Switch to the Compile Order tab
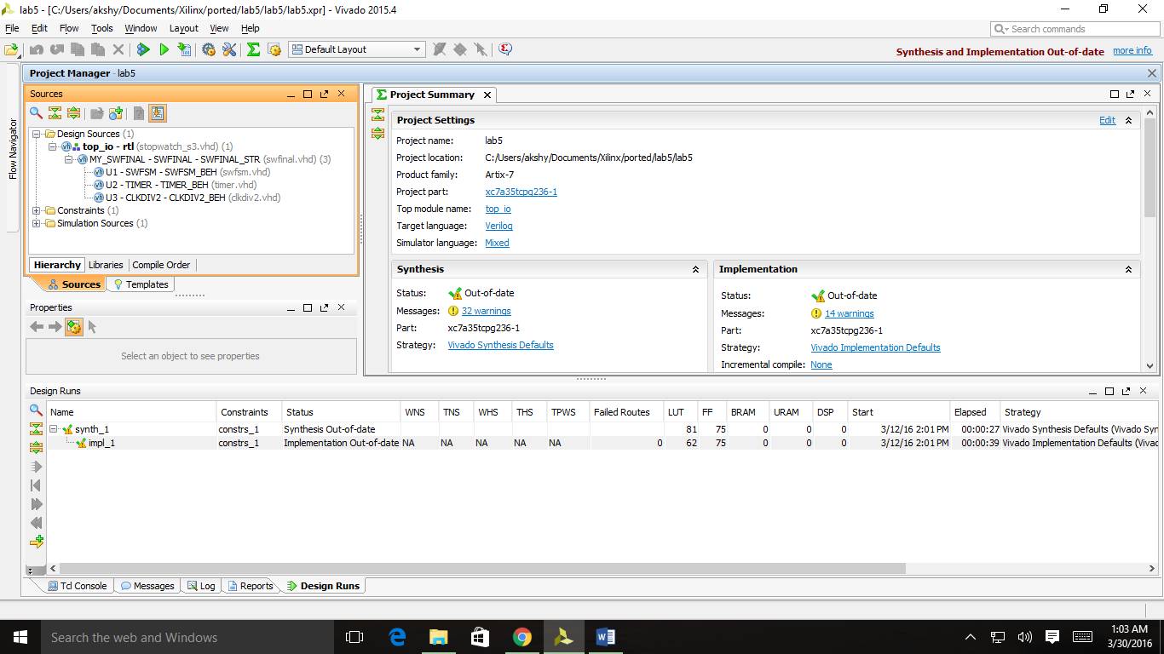Image resolution: width=1164 pixels, height=654 pixels. (x=161, y=265)
